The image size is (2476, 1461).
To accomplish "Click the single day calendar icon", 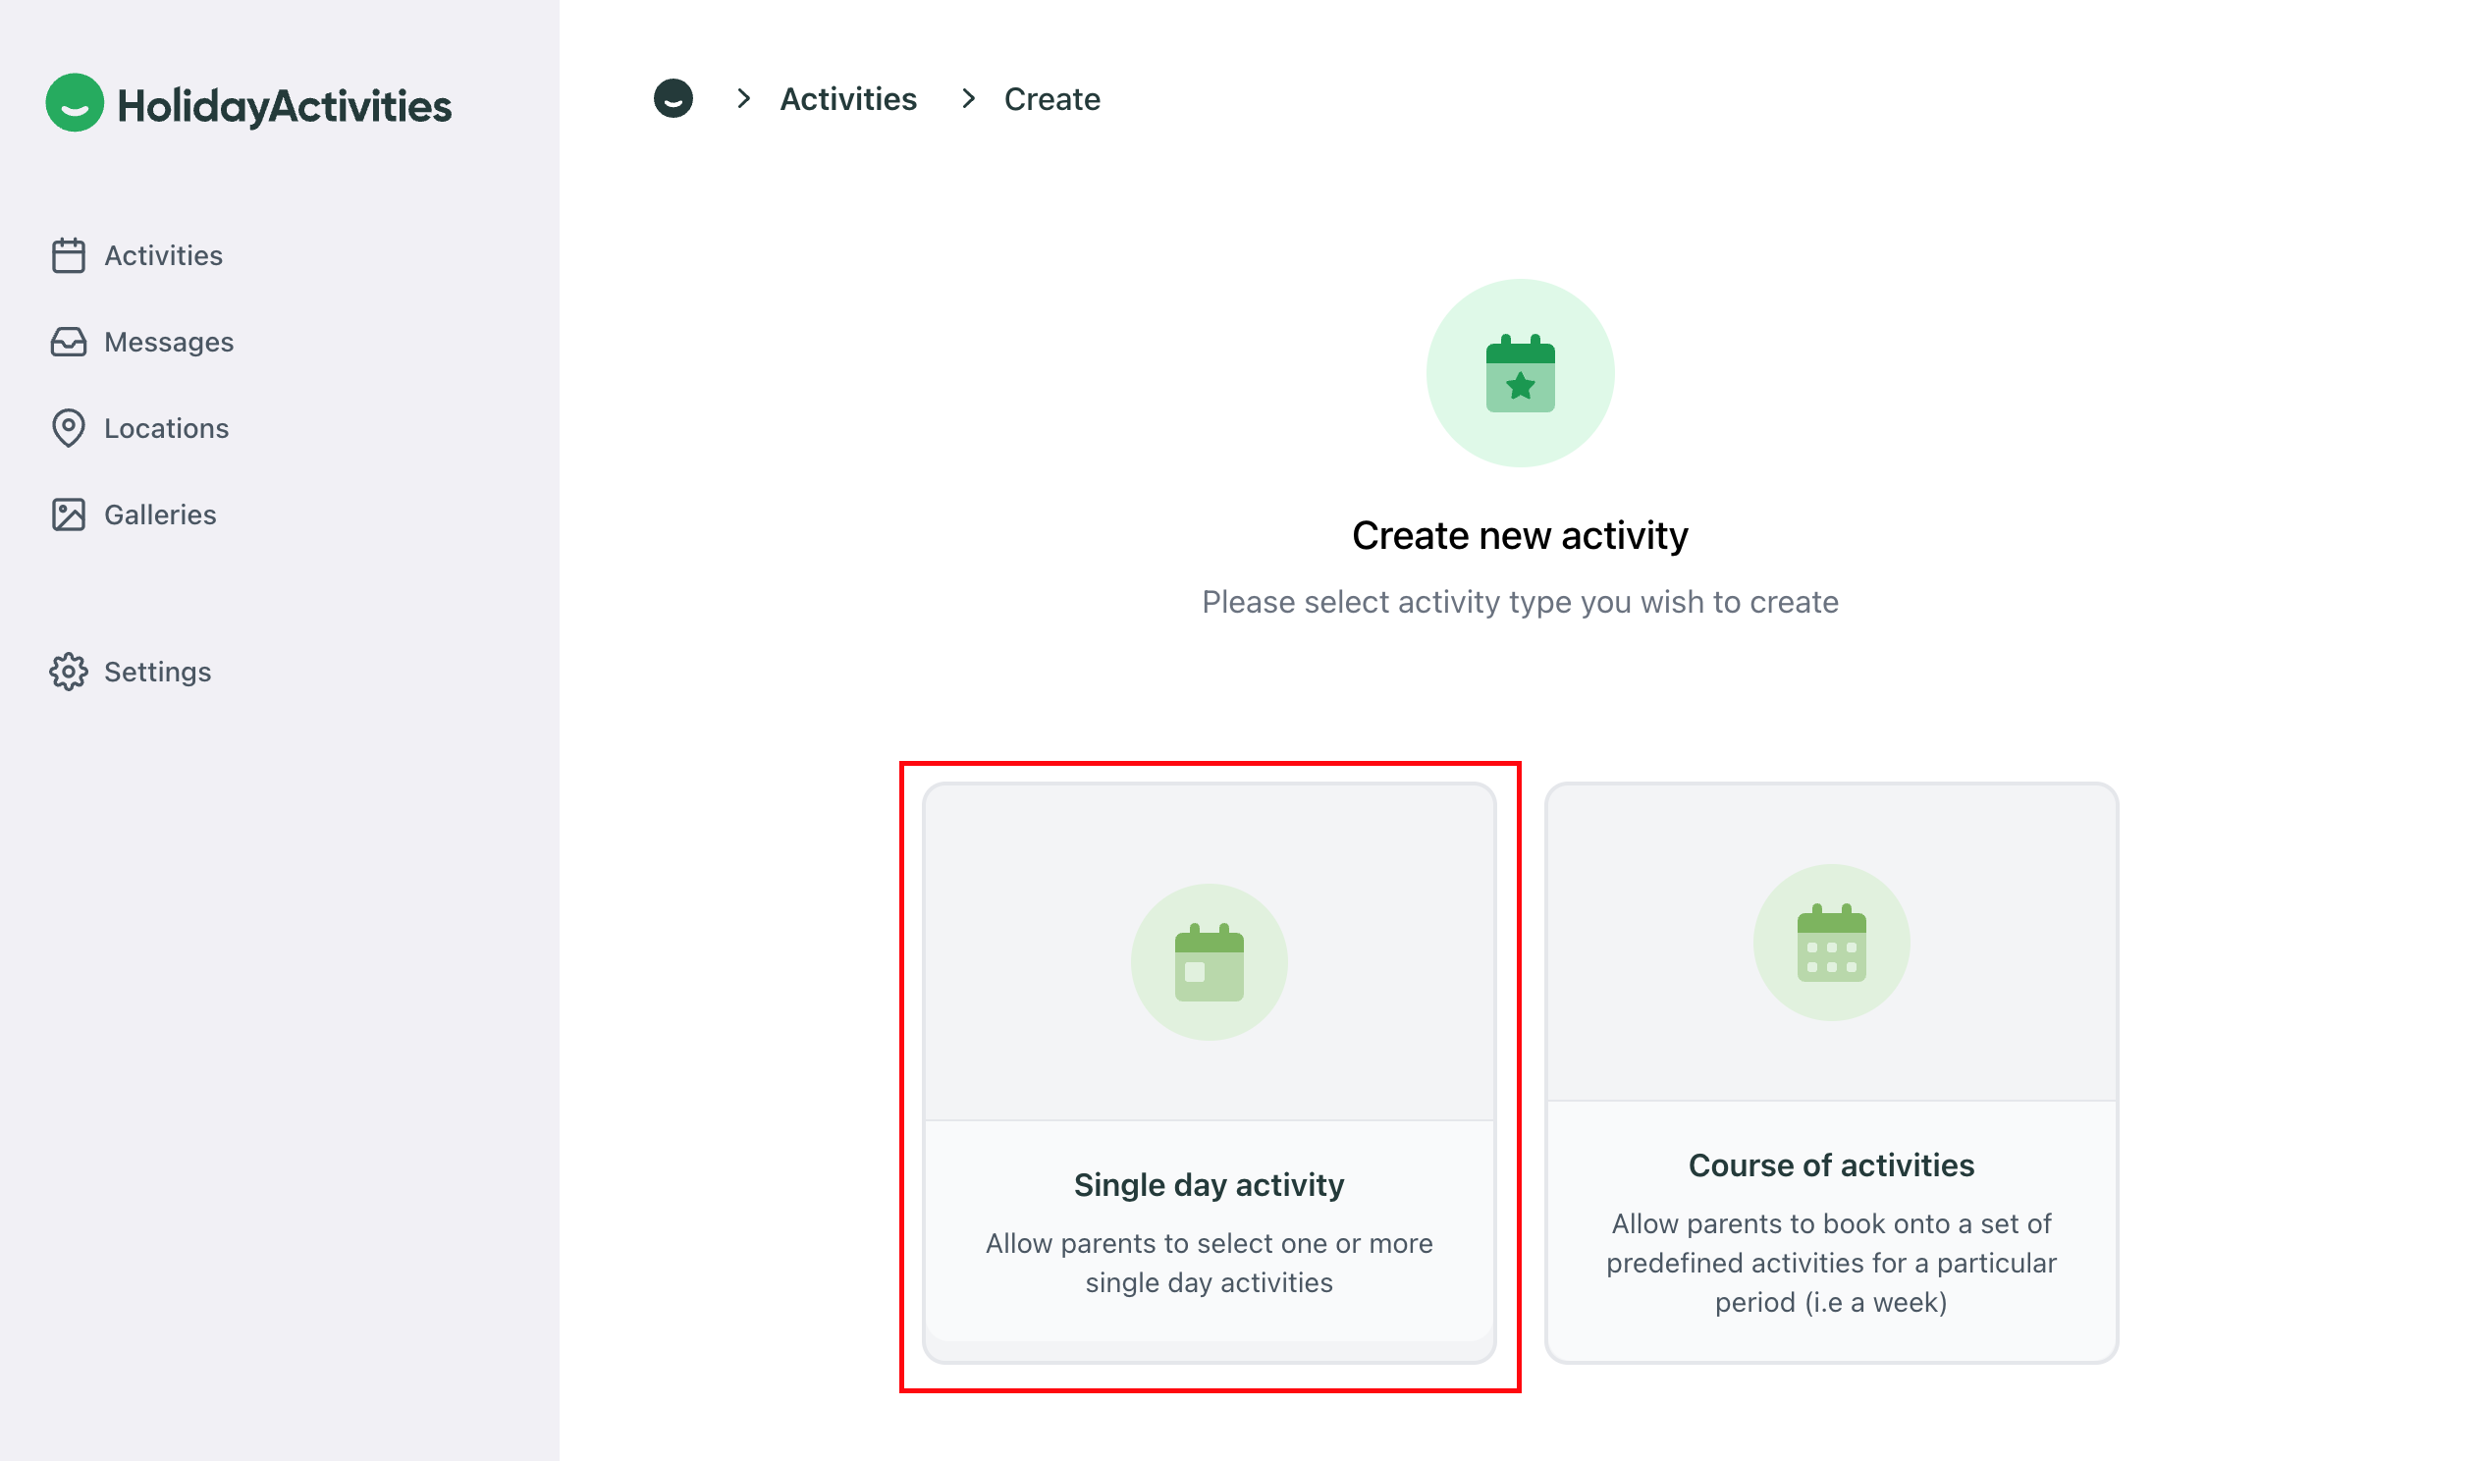I will point(1210,963).
